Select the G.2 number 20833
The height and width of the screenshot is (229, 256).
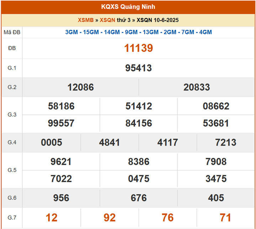coord(197,87)
